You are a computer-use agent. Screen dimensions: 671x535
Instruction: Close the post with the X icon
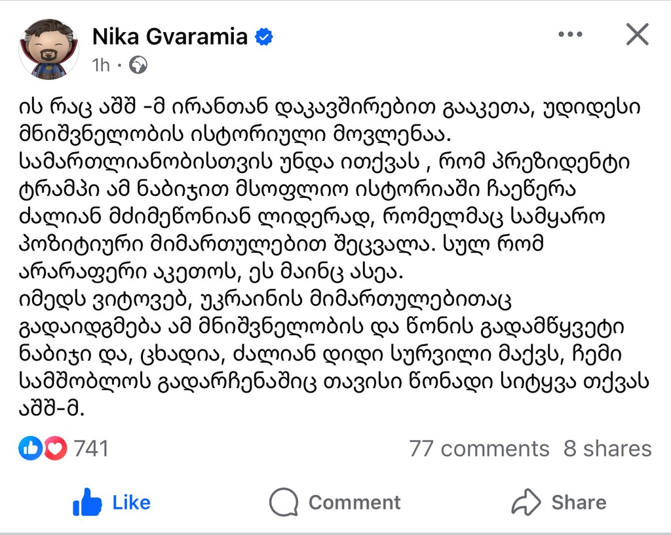[x=637, y=34]
